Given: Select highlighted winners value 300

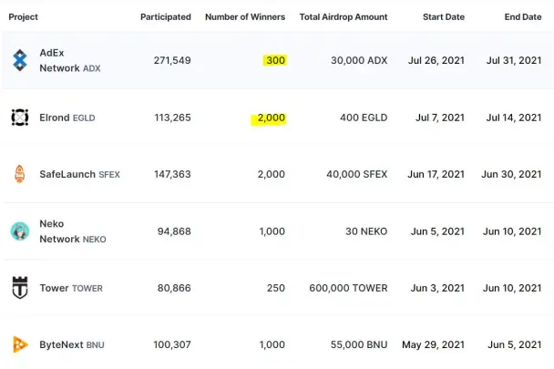Looking at the screenshot, I should click(x=275, y=60).
